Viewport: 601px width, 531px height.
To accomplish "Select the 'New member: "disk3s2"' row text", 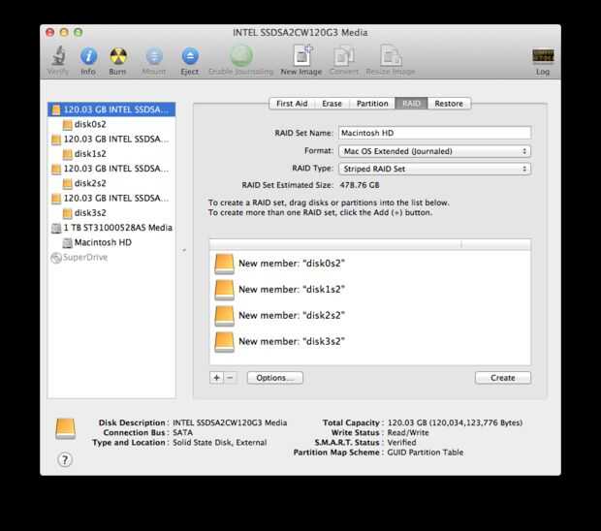I will 292,342.
